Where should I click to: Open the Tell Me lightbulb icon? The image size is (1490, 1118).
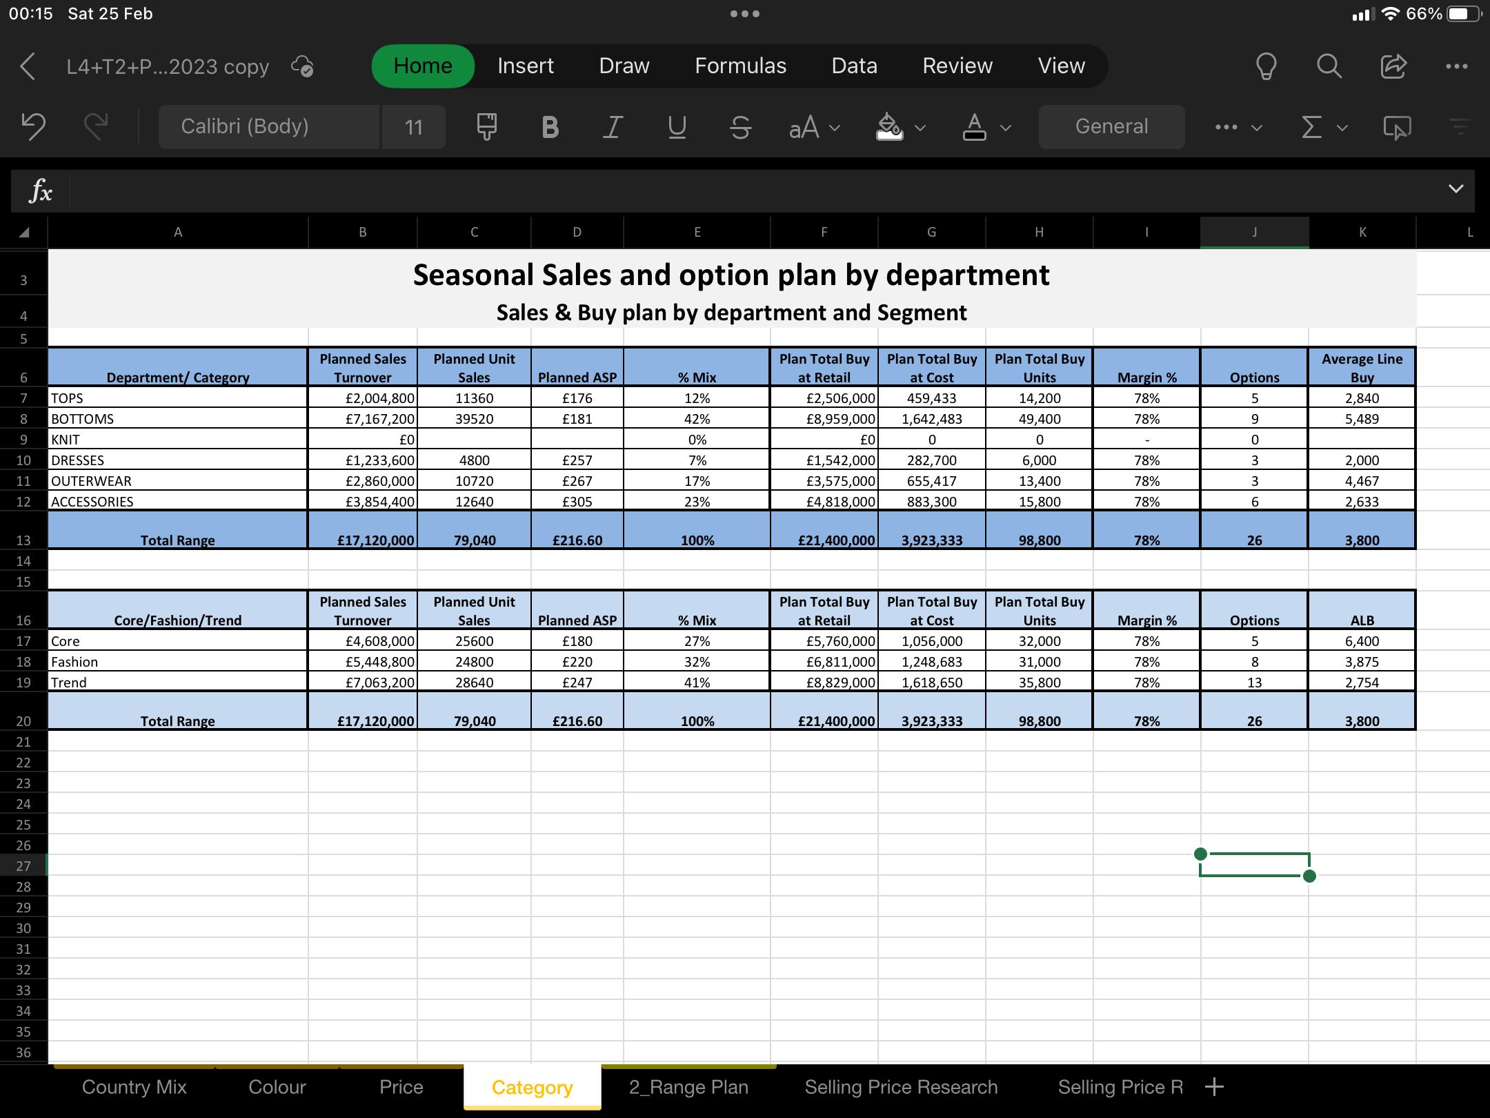coord(1266,66)
